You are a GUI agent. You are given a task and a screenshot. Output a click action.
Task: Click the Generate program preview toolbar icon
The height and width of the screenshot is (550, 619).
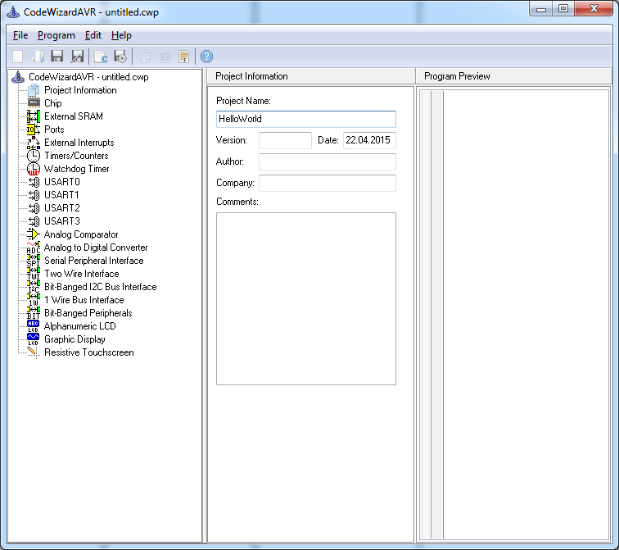click(x=101, y=57)
